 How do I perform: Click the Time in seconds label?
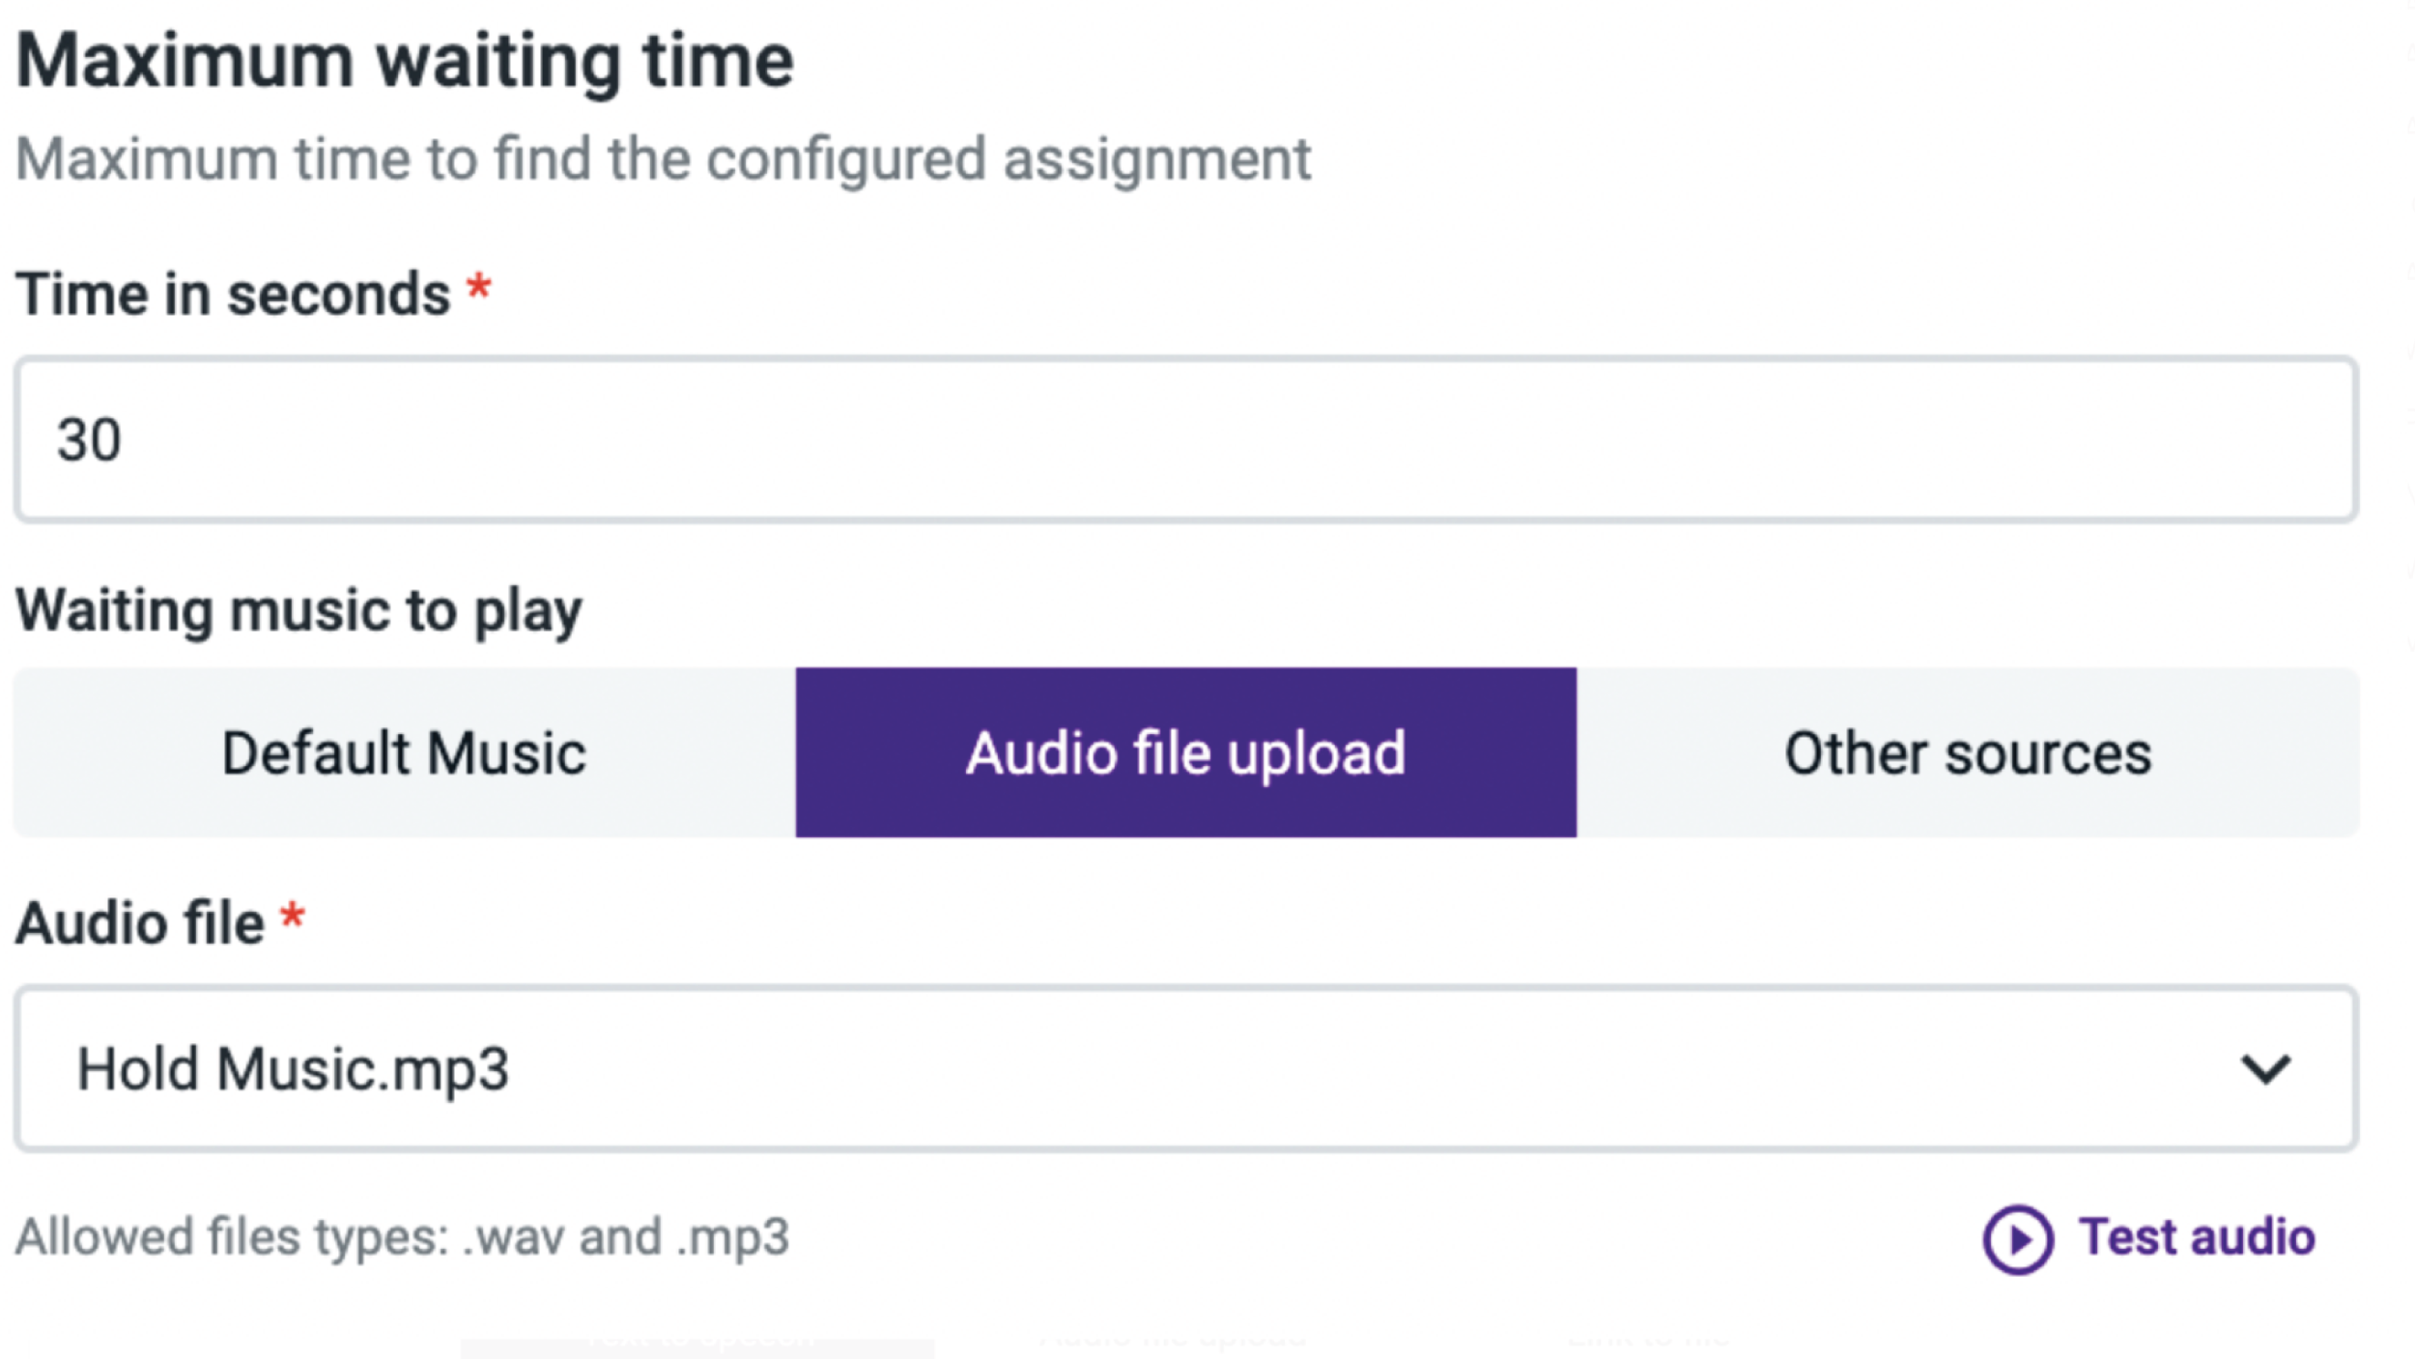233,294
